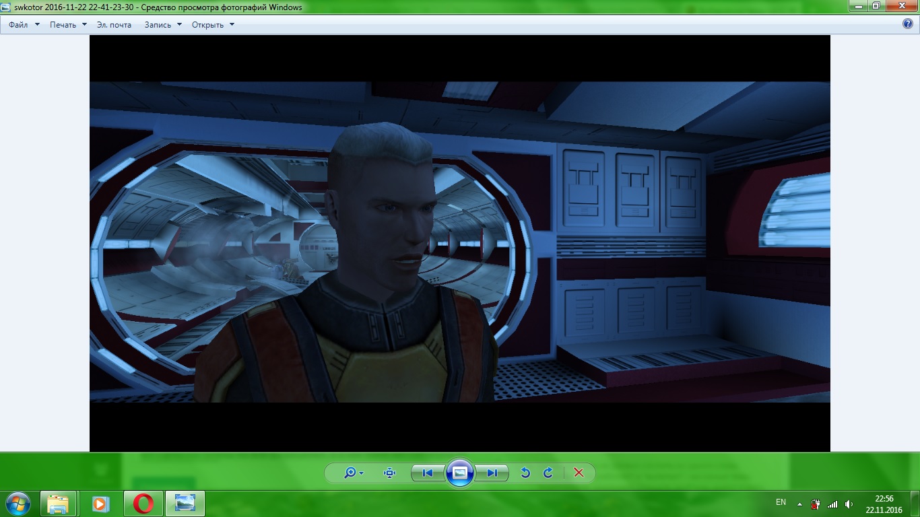Expand the Файл dropdown arrow

[37, 25]
